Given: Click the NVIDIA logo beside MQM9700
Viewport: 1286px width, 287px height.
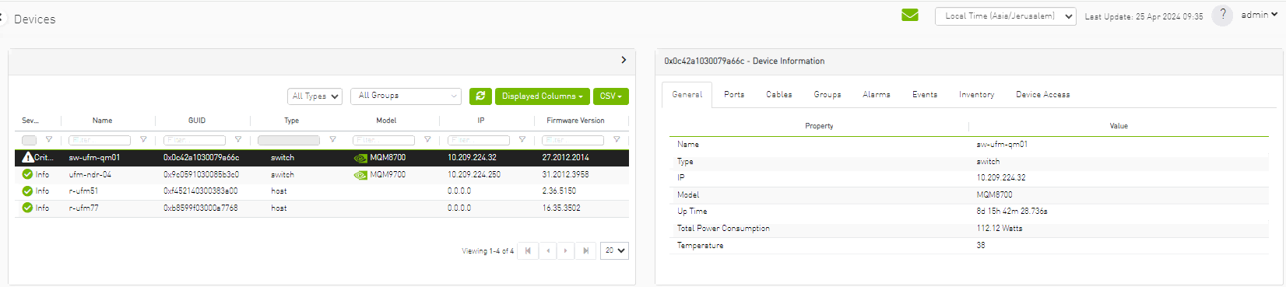Looking at the screenshot, I should 360,175.
